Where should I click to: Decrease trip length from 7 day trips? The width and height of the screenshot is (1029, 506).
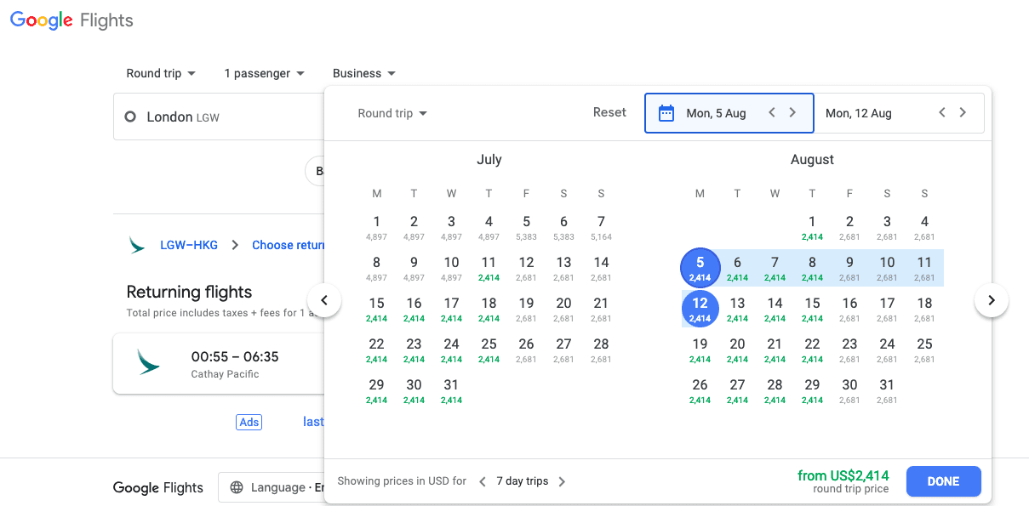[x=483, y=481]
